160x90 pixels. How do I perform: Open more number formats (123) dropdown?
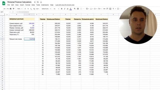37,9
